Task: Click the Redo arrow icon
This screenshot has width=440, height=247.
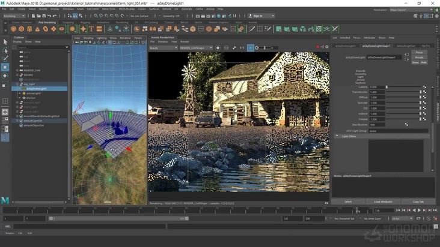Action: tap(55, 16)
